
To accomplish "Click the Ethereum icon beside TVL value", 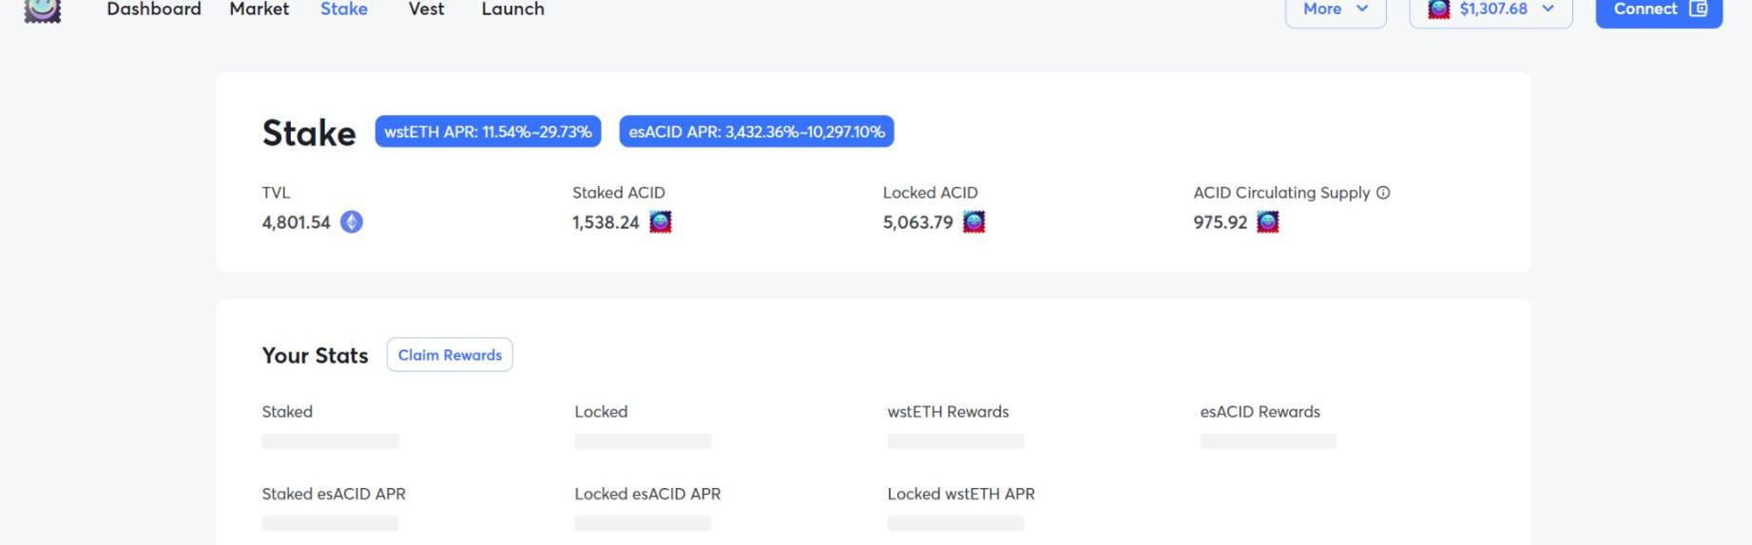I will (x=352, y=222).
